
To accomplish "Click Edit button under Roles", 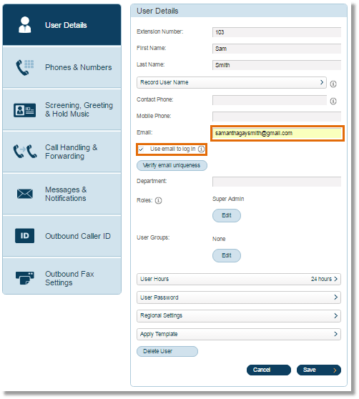I will [227, 215].
